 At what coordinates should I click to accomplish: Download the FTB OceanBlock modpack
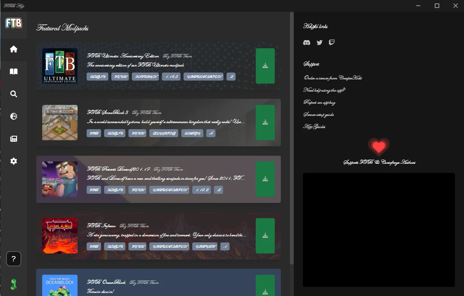[265, 285]
